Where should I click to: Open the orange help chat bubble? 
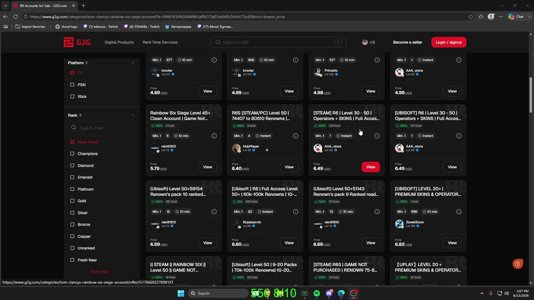(x=518, y=263)
